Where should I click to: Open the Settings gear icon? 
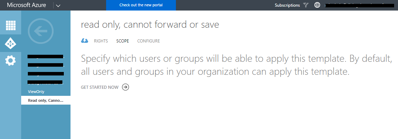point(11,60)
